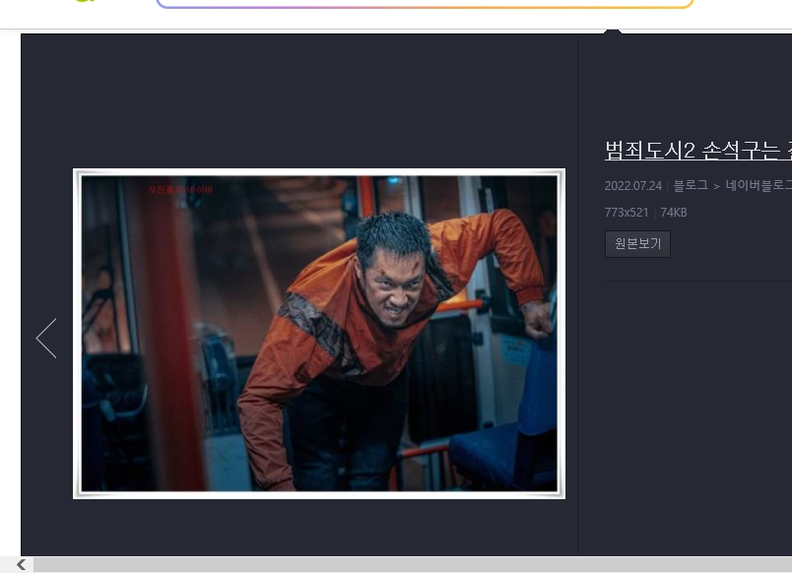Click the horizontal scrollbar left arrow
Screen dimensions: 792x574
(x=21, y=564)
